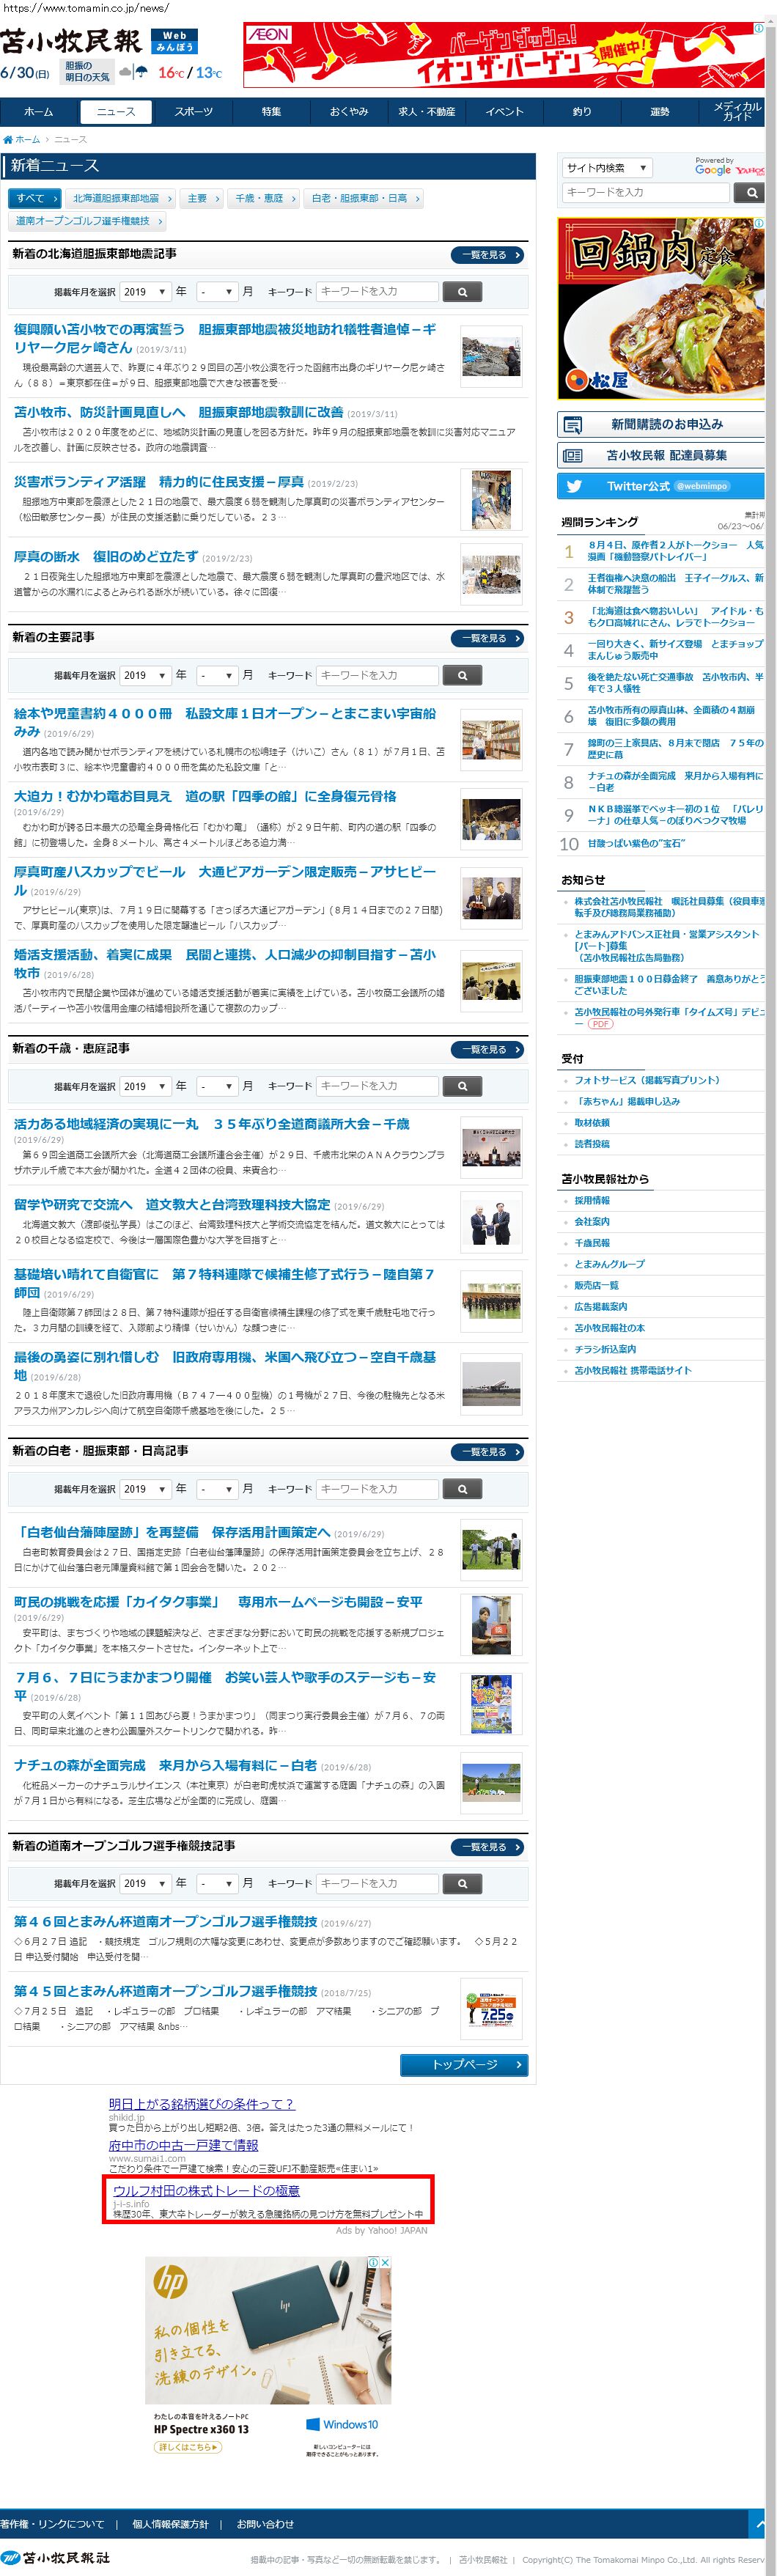Screen dimensions: 777x2576
Task: Click the search magnifier in earthquake articles section
Action: 462,292
